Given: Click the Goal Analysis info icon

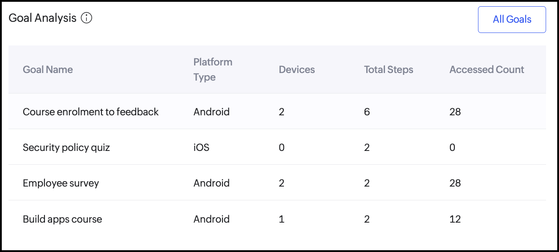Looking at the screenshot, I should click(x=87, y=18).
